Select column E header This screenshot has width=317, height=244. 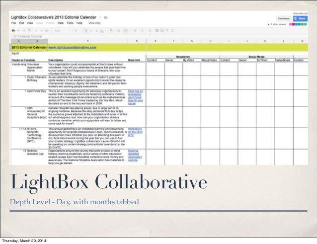click(156, 41)
